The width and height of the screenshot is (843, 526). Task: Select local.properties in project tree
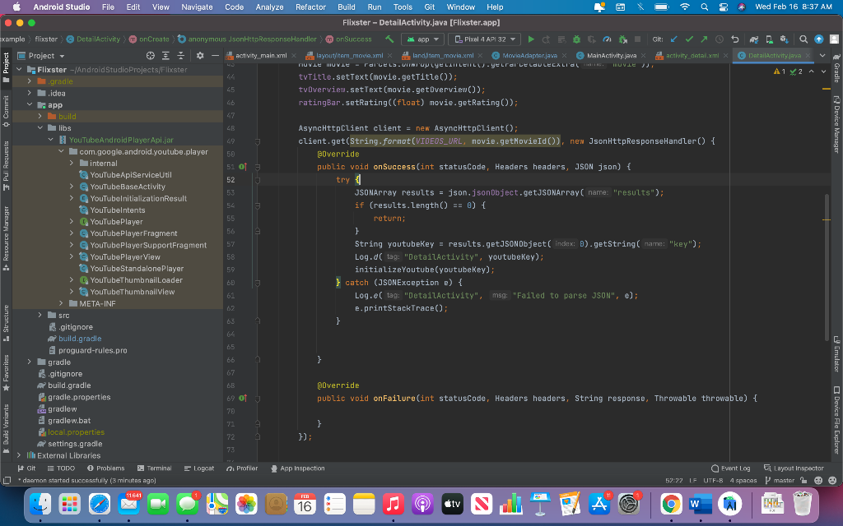[x=76, y=432]
